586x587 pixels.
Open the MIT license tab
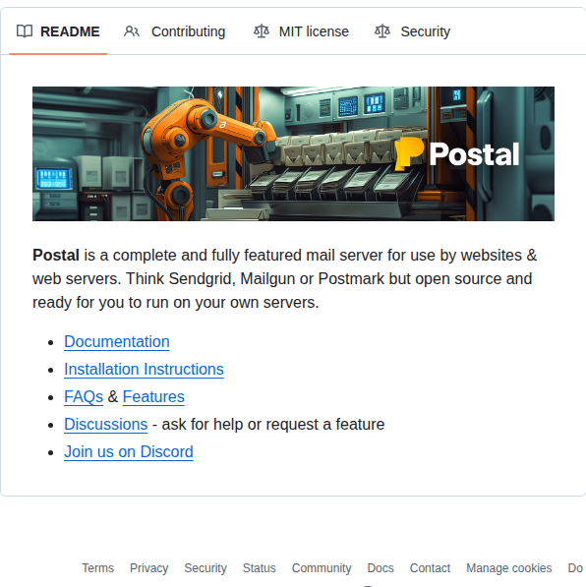click(x=301, y=31)
